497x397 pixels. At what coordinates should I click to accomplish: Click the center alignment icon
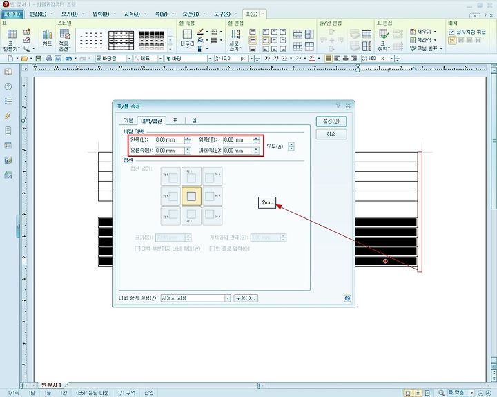(346, 59)
